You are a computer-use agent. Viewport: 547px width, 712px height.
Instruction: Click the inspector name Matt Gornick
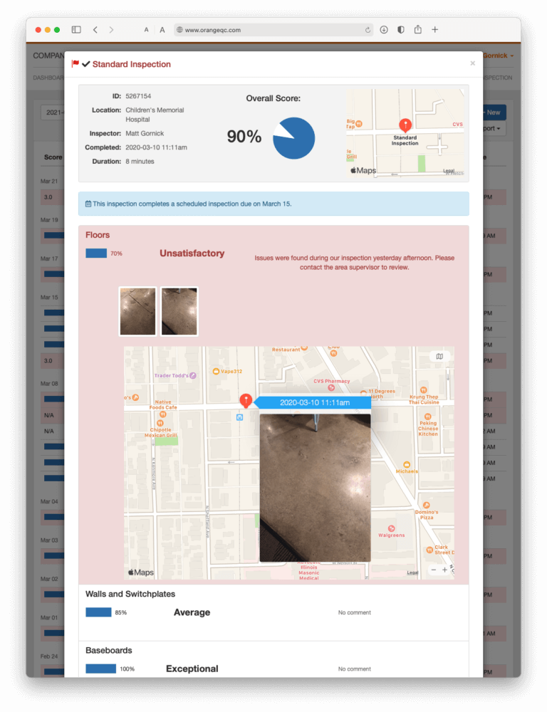145,134
